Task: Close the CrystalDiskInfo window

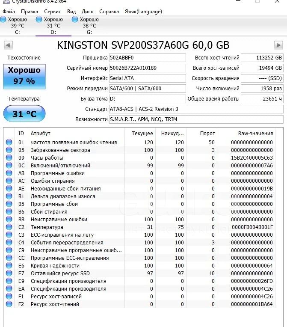Action: (277, 1)
